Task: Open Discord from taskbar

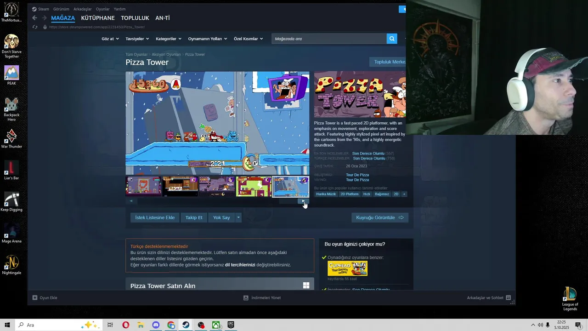Action: click(x=156, y=325)
